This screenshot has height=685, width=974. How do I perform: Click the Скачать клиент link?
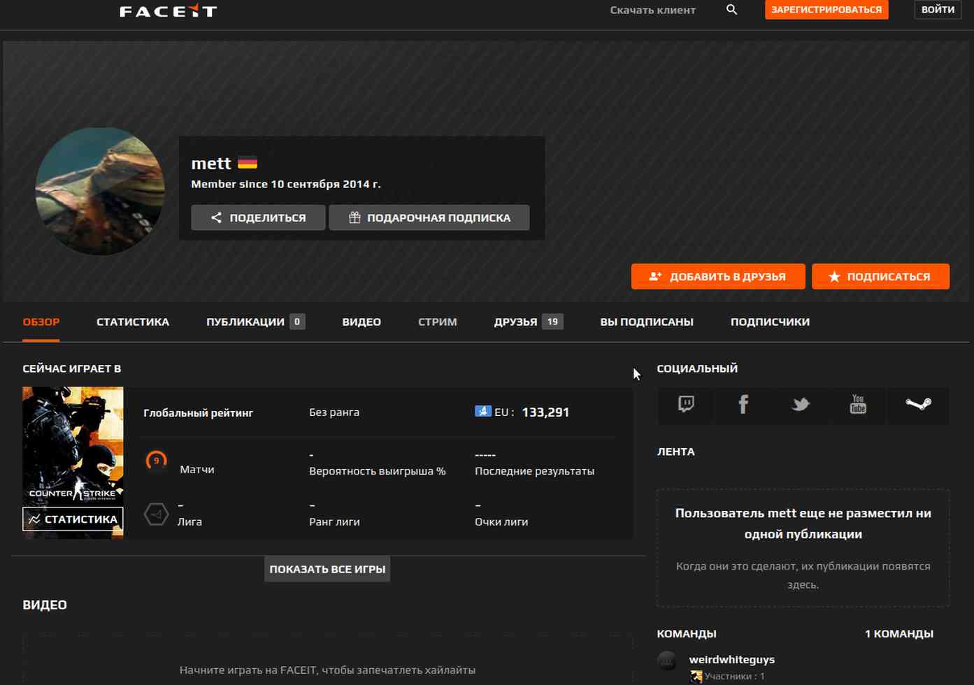point(652,10)
